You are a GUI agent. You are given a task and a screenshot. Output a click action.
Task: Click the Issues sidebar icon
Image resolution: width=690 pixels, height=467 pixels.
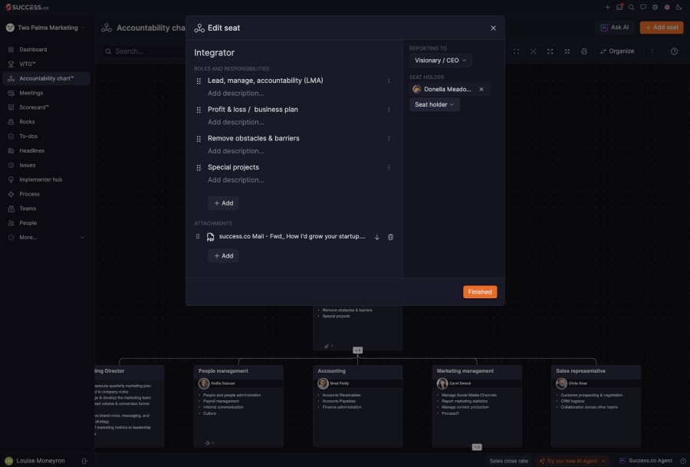(x=11, y=165)
